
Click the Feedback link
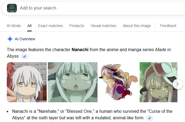coord(168,26)
